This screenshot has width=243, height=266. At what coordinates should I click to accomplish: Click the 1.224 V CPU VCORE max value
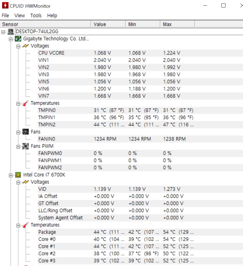172,53
